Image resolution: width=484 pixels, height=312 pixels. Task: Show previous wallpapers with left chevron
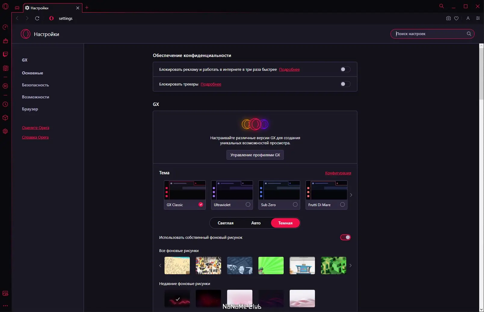pos(160,265)
